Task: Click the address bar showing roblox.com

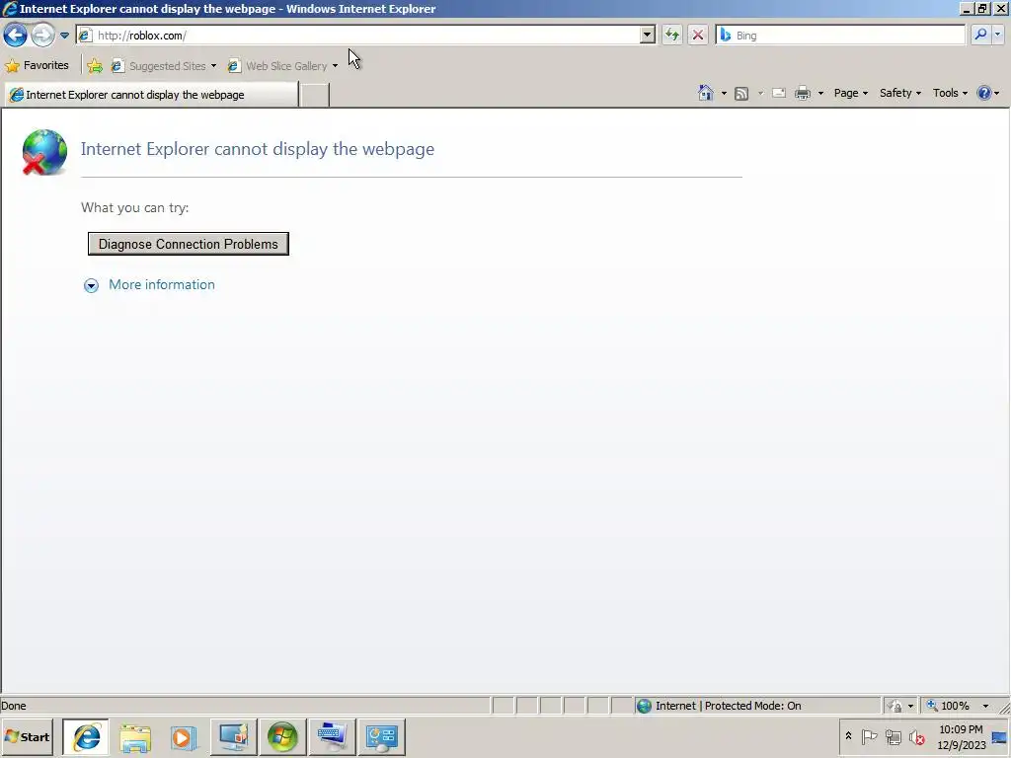Action: pos(357,36)
